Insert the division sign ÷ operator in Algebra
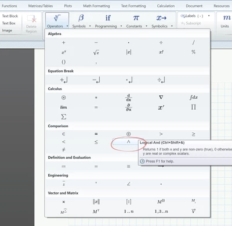Viewport: 232px width, 226px height. point(161,42)
